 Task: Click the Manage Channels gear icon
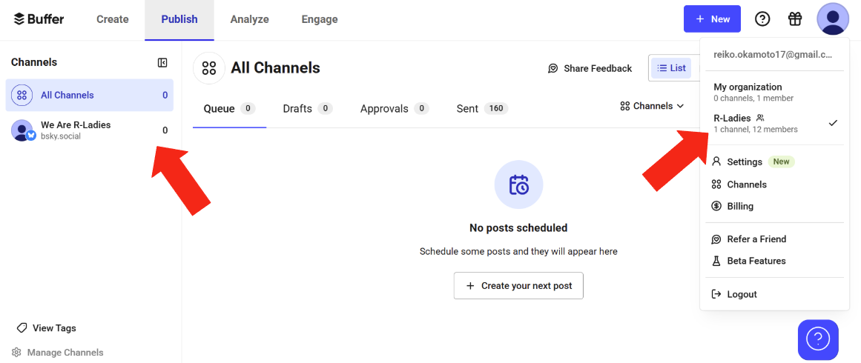(16, 352)
